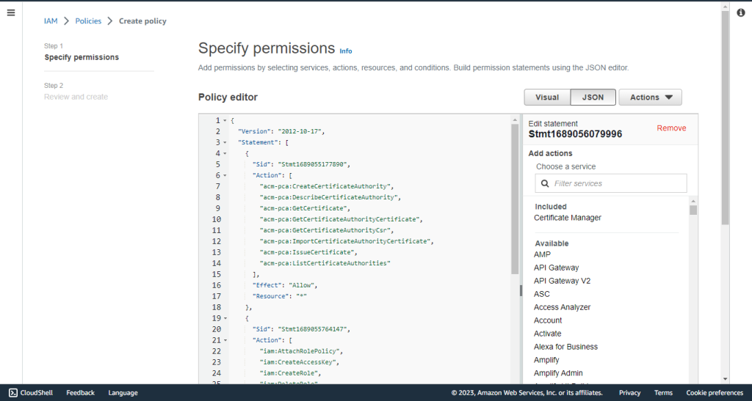Select included Certificate Manager service
This screenshot has width=752, height=401.
point(568,218)
